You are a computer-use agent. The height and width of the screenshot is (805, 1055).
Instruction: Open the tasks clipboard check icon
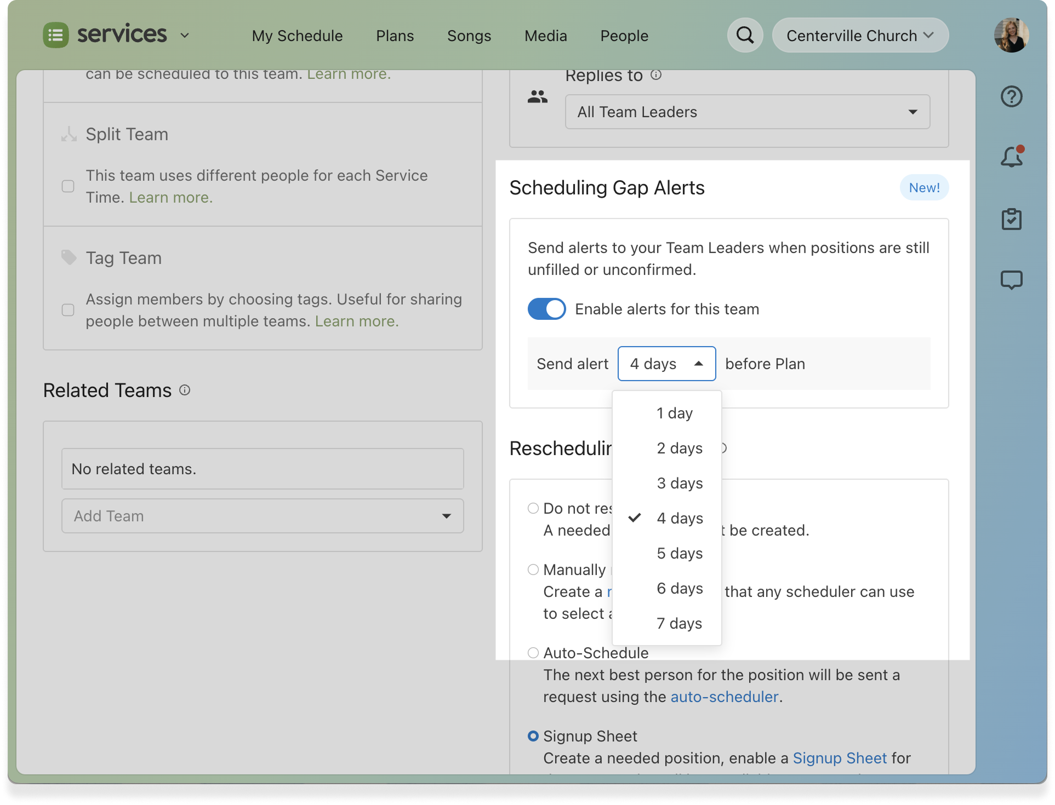click(x=1011, y=219)
